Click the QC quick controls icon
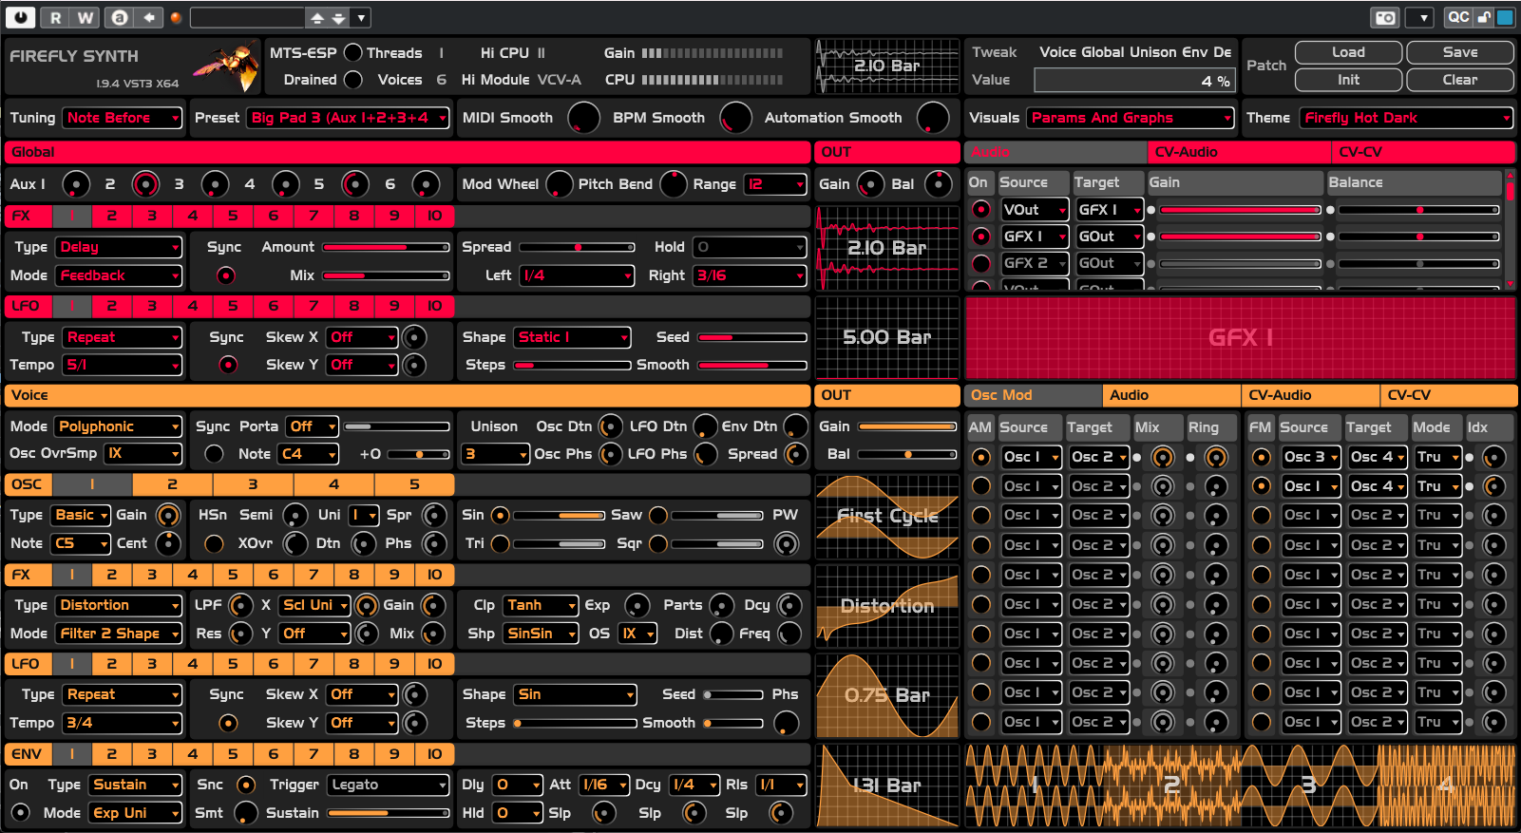Viewport: 1521px width, 833px height. point(1458,17)
